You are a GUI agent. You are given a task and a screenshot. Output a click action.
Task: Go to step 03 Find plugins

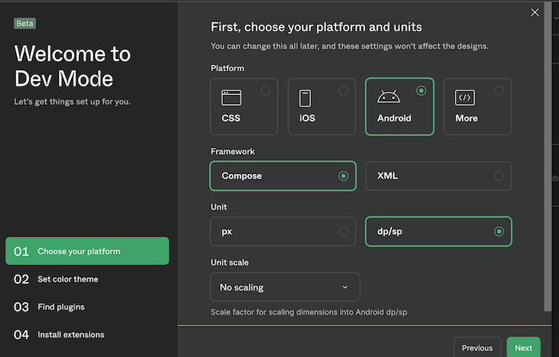pyautogui.click(x=49, y=307)
